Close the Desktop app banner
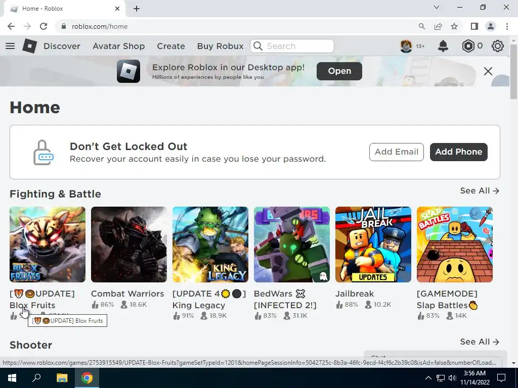This screenshot has height=388, width=518. (x=488, y=71)
